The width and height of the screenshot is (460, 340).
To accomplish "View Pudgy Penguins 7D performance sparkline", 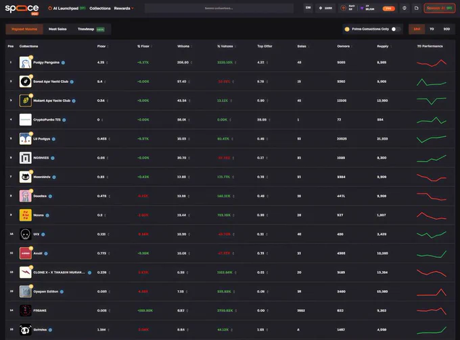I will [x=432, y=63].
